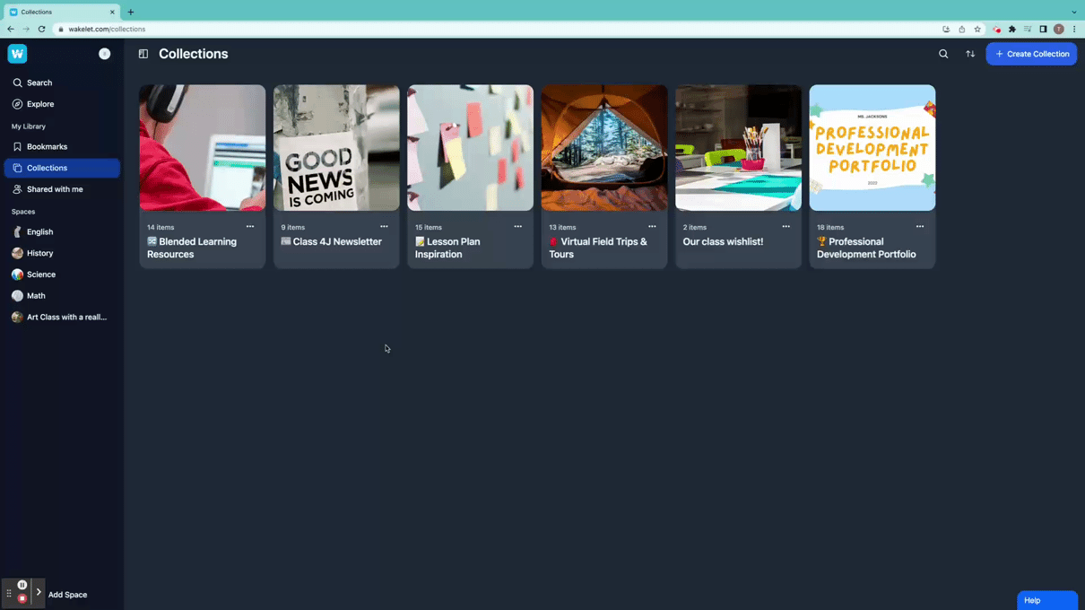Click the search magnifier icon at top right
1085x610 pixels.
[x=943, y=54]
